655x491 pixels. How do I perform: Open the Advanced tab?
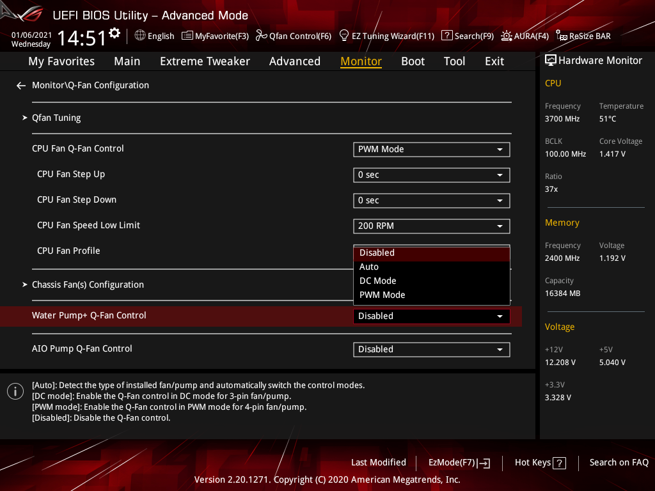click(294, 61)
